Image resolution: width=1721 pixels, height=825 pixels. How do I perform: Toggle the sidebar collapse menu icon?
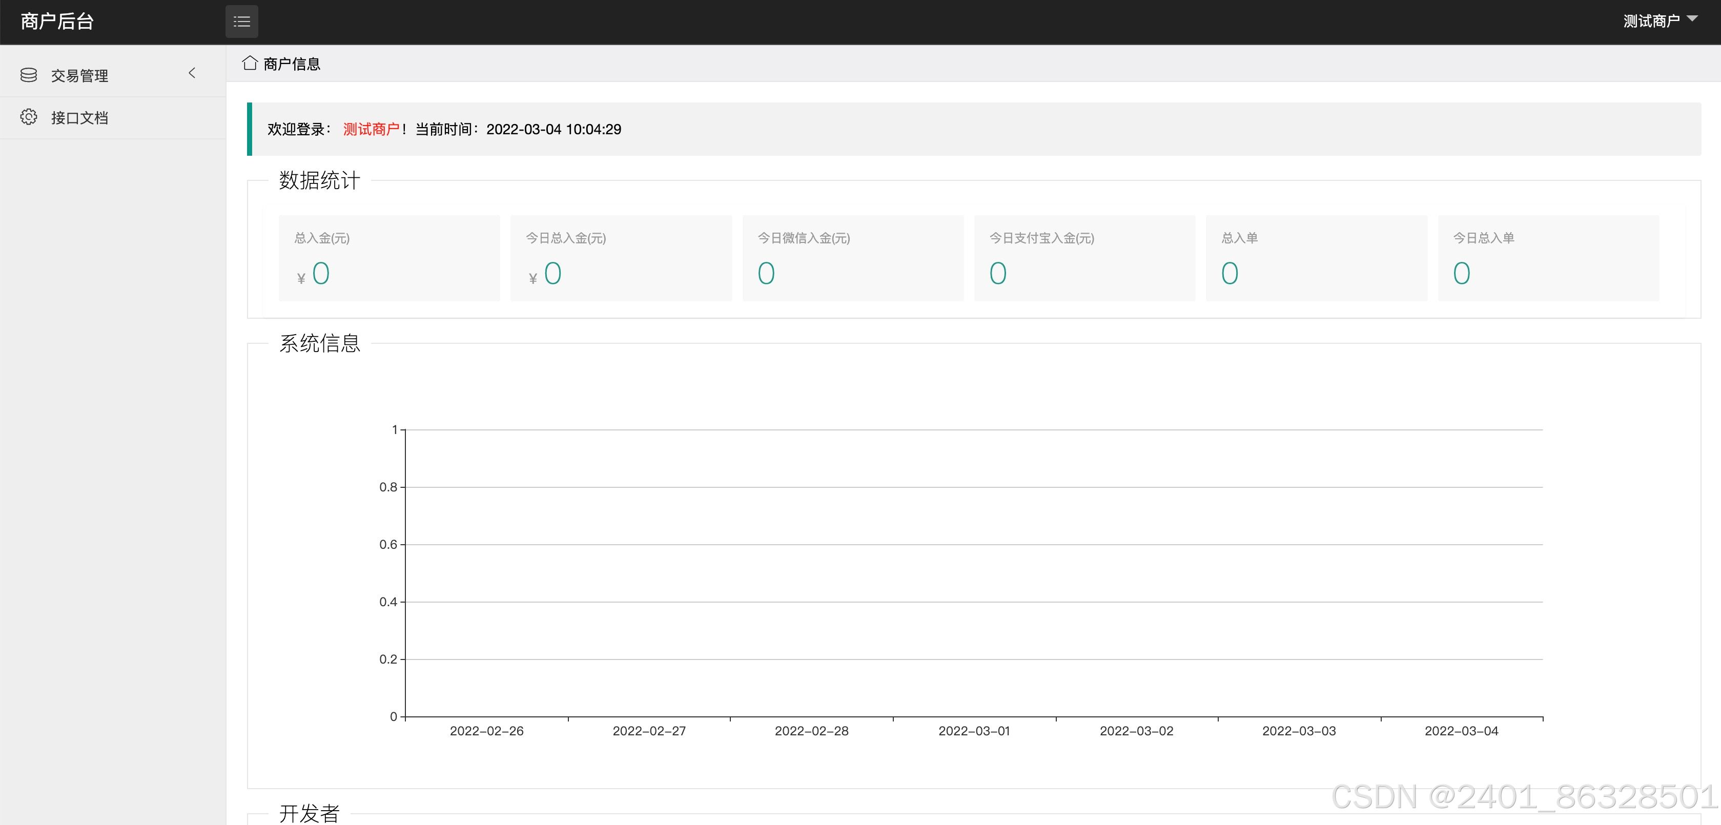(242, 22)
